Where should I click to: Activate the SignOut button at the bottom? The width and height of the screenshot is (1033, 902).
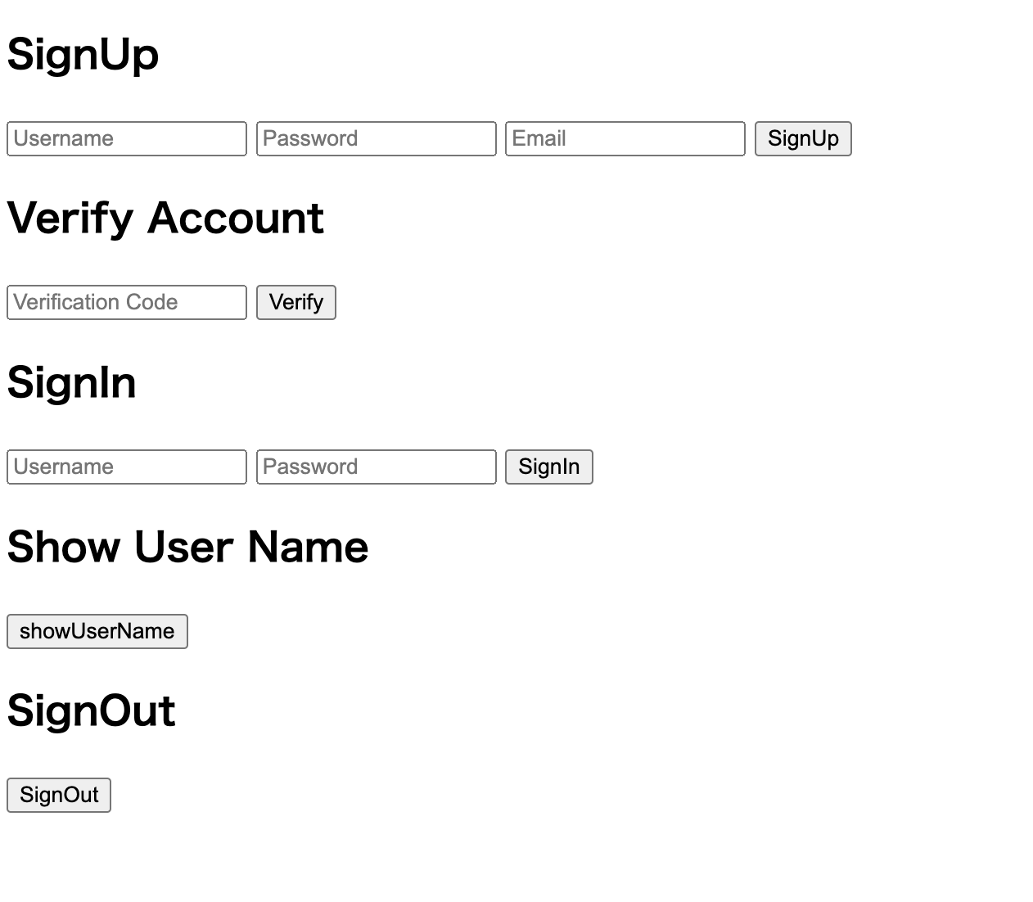tap(58, 796)
